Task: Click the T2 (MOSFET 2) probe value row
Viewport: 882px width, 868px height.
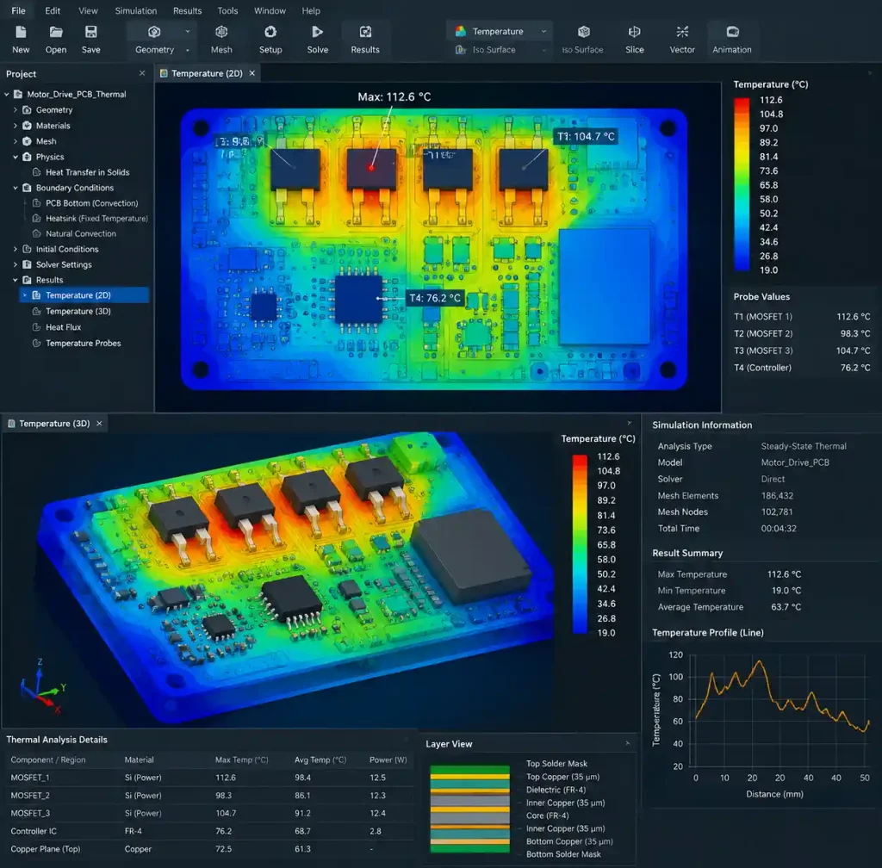Action: point(802,334)
